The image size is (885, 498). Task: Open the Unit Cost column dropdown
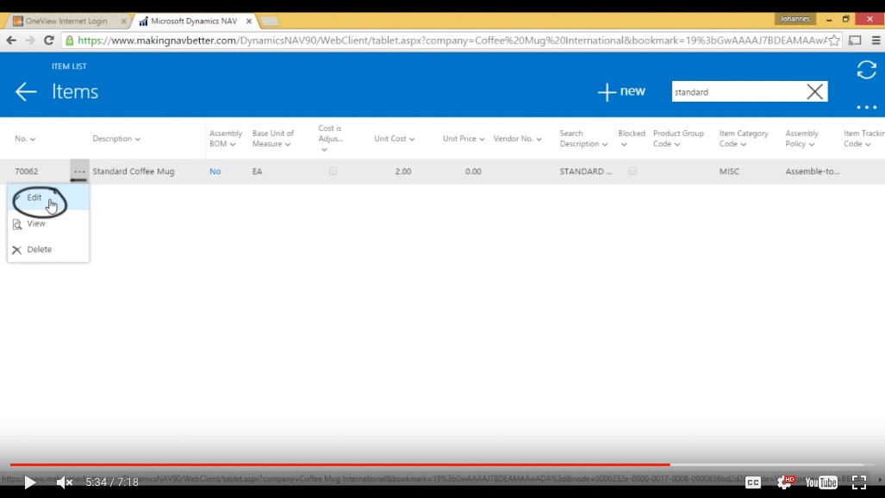(412, 139)
